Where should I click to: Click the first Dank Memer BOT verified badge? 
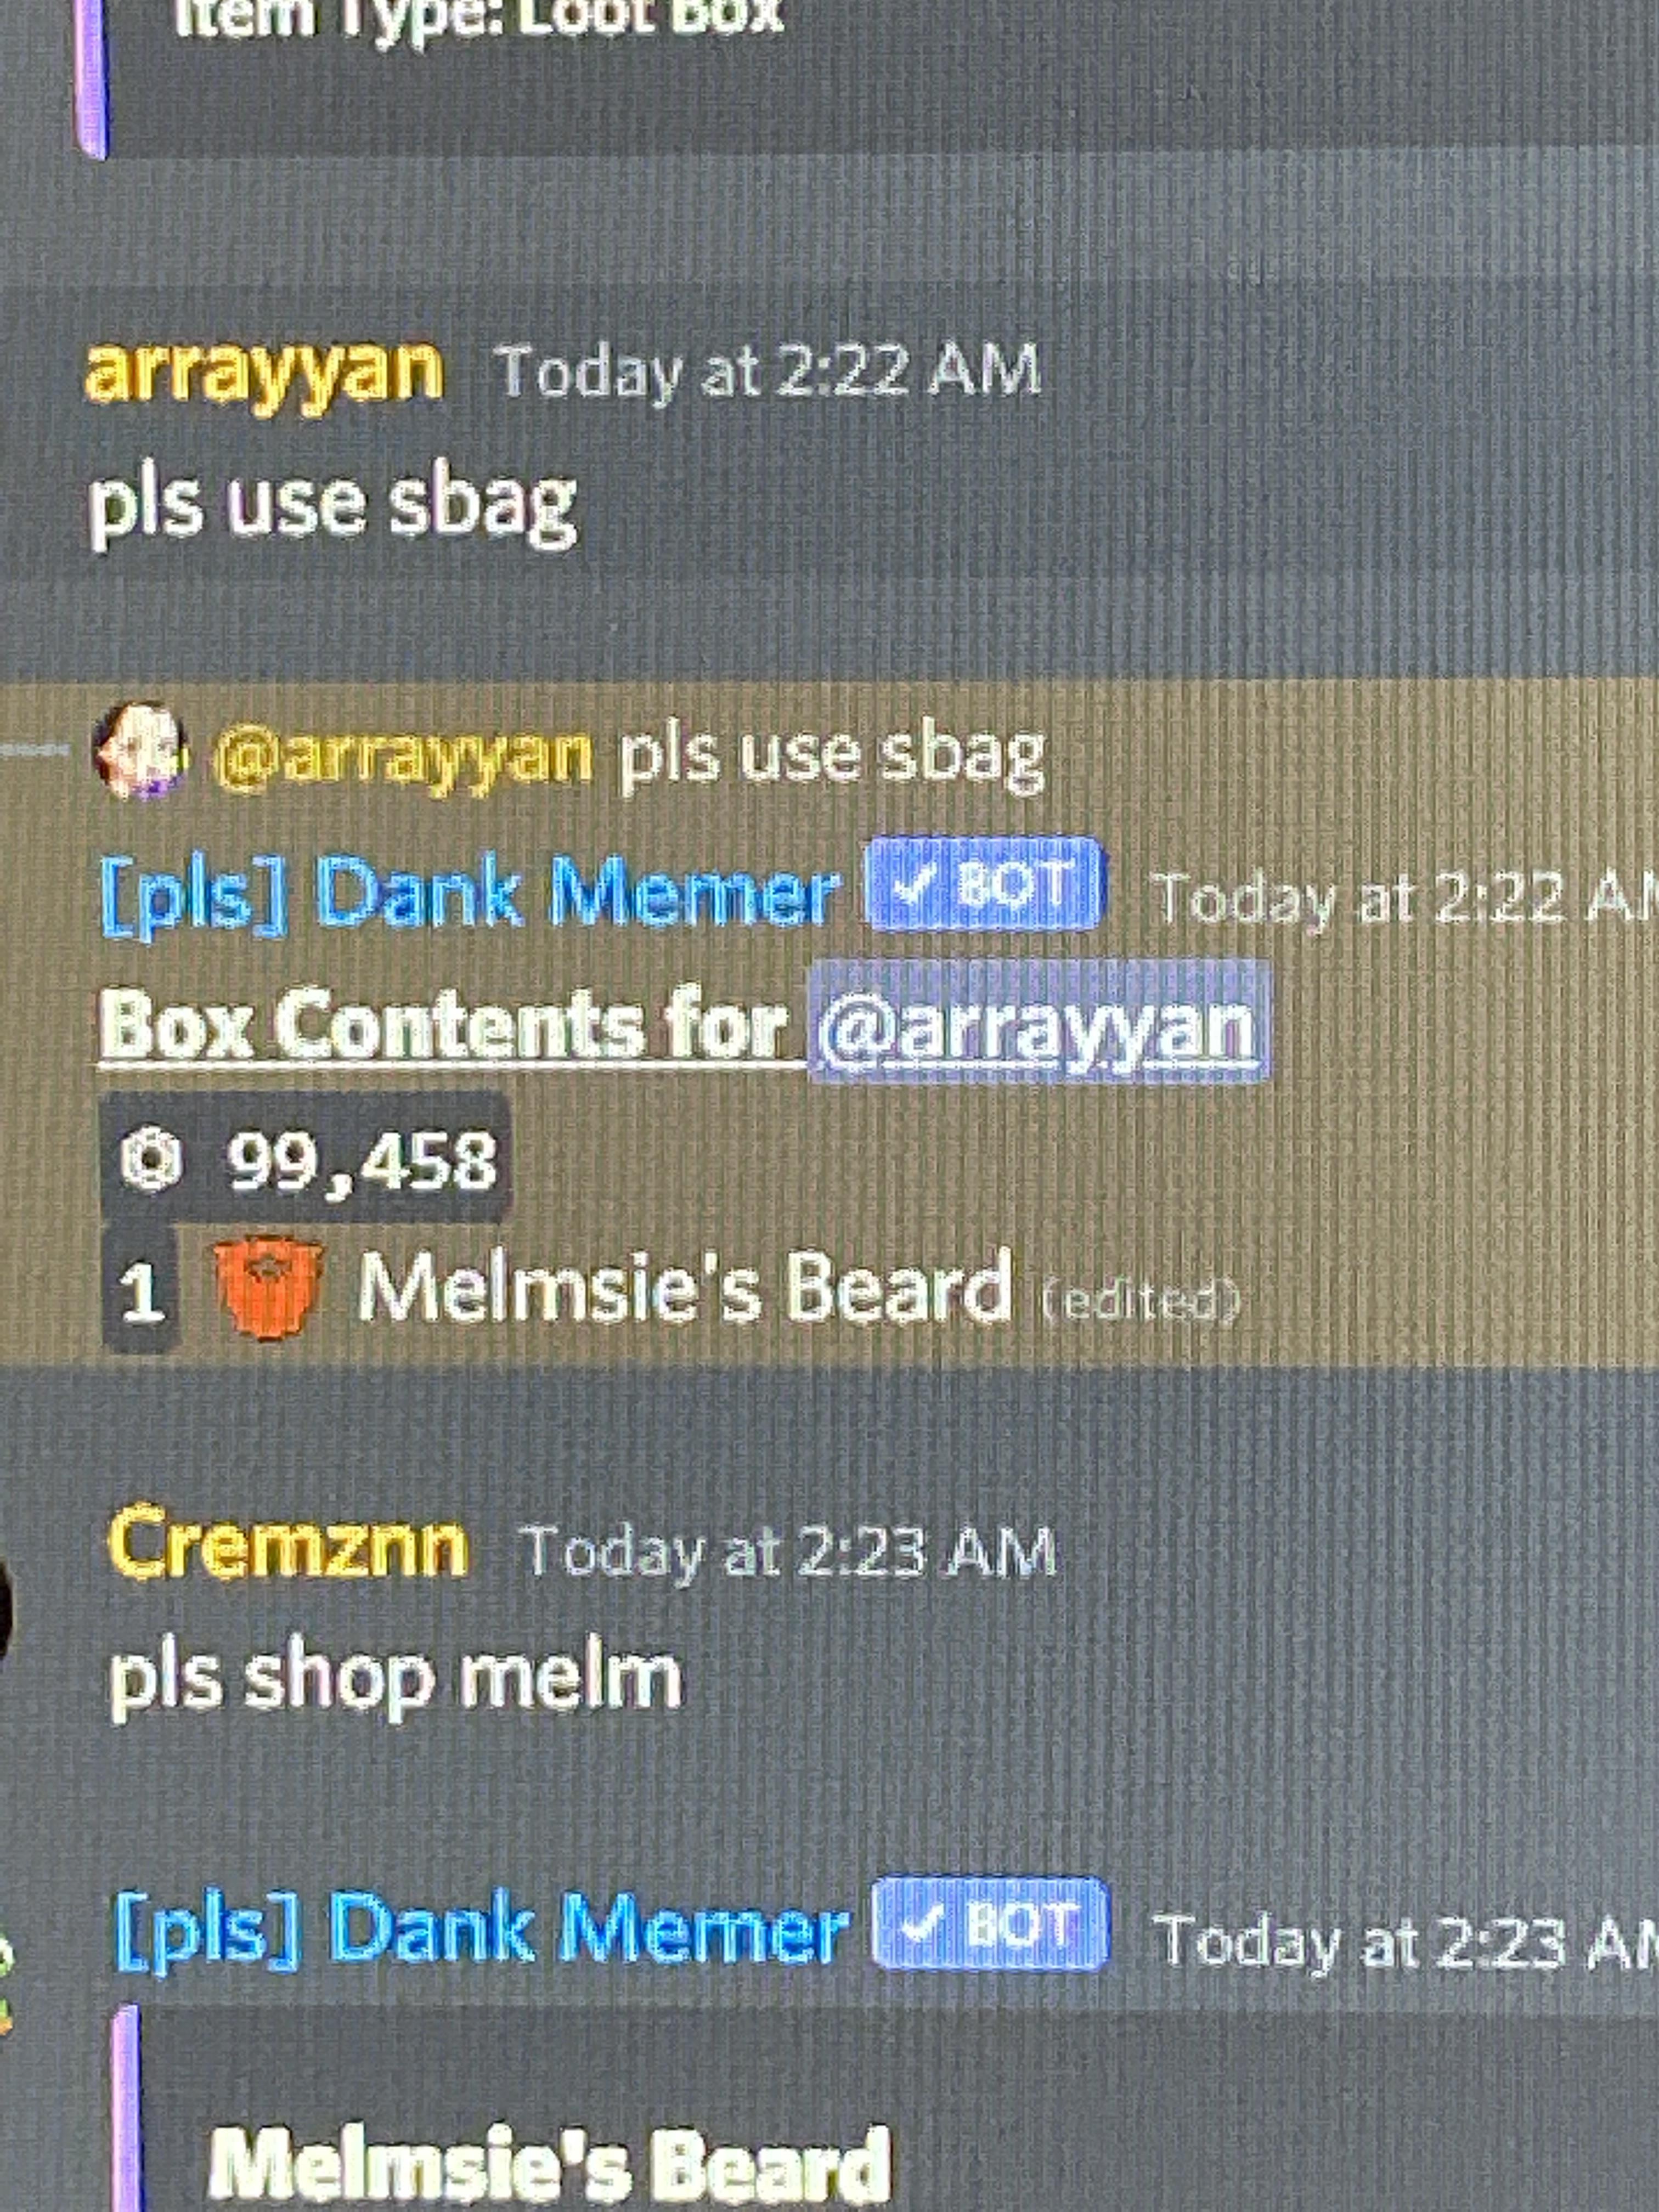[x=984, y=885]
